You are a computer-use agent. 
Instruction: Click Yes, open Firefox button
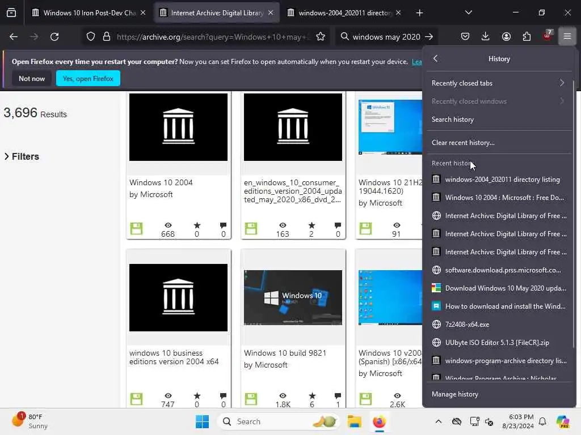tap(88, 78)
